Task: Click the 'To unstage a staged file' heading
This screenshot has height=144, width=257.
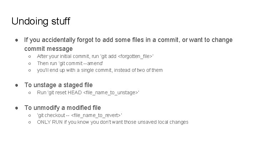Action: click(59, 85)
